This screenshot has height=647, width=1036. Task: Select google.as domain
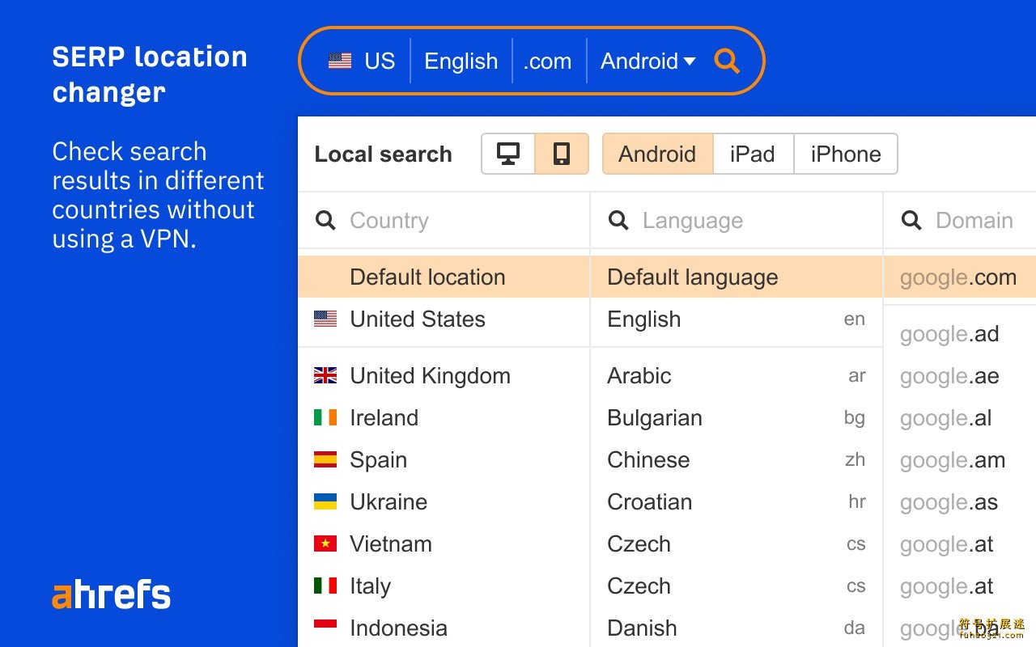coord(960,501)
